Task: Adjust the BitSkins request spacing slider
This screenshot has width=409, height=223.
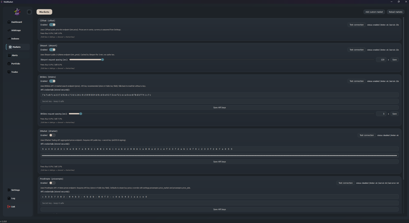Action: point(81,114)
